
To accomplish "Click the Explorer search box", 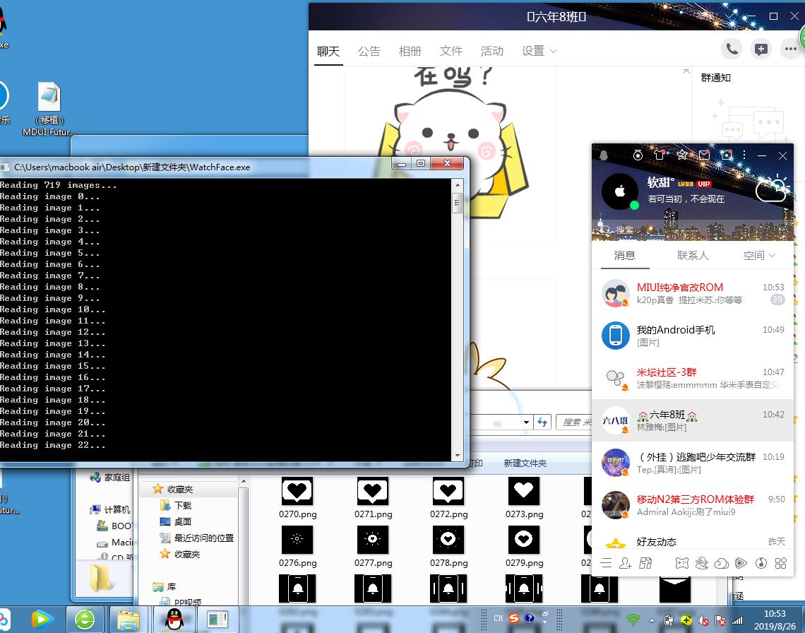I will [x=574, y=422].
